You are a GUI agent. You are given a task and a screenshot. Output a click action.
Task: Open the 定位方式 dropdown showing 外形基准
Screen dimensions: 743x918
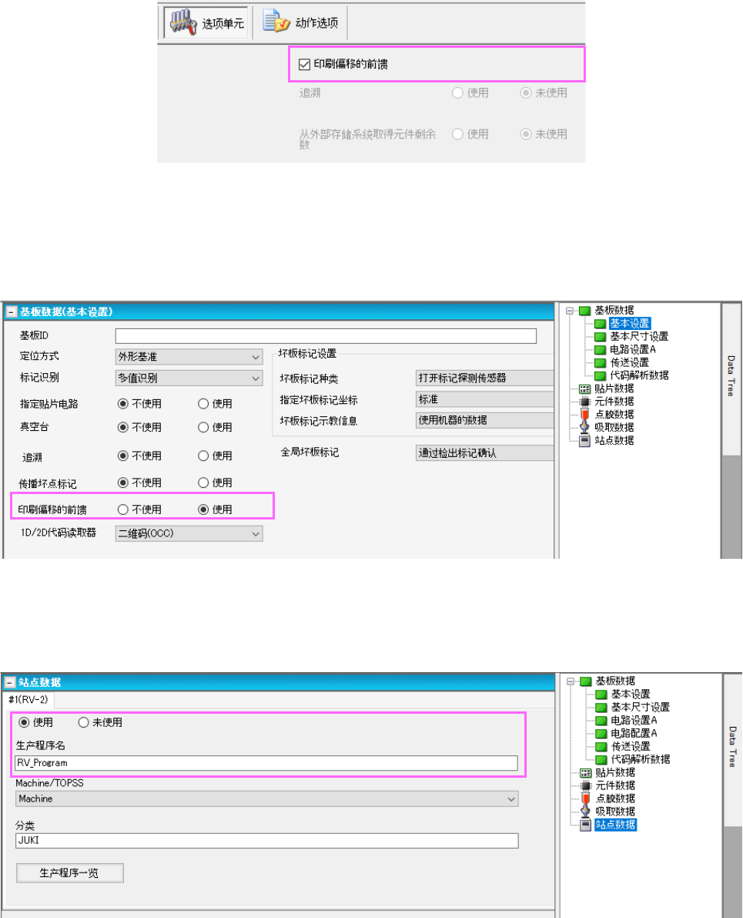(x=189, y=357)
